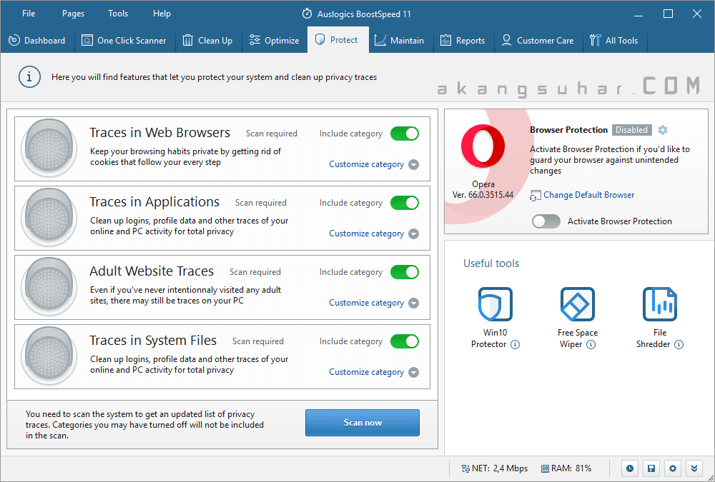Click Customize category link for System Files

point(367,372)
